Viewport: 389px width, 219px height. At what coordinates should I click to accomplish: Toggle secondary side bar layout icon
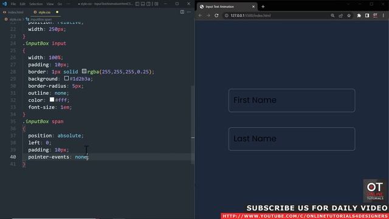click(x=148, y=4)
